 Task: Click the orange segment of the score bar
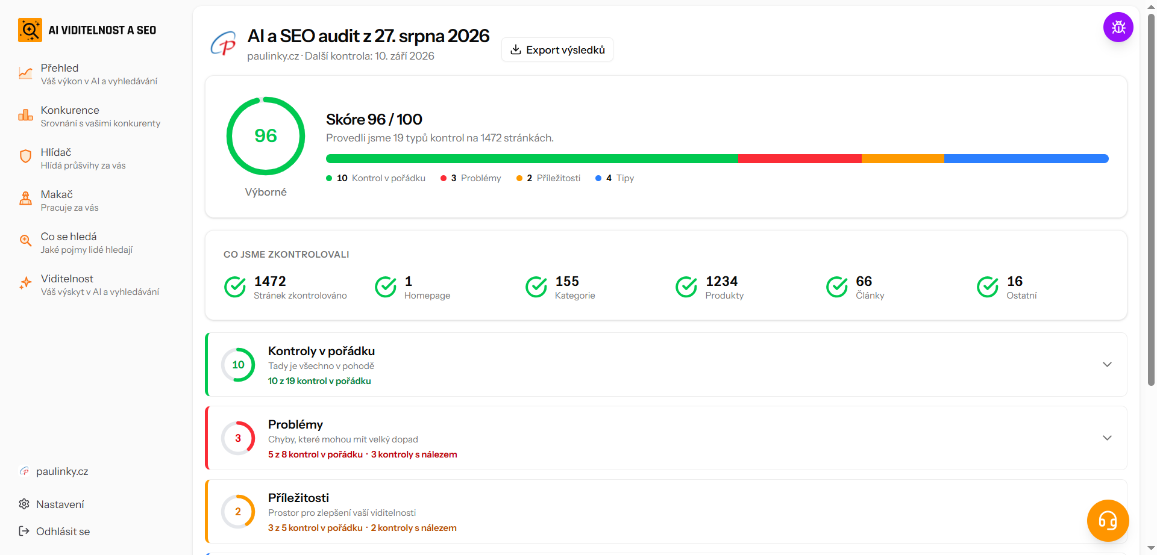(903, 159)
